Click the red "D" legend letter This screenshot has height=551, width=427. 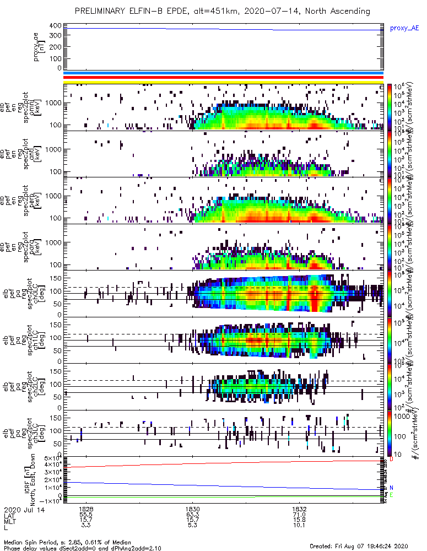(391, 460)
